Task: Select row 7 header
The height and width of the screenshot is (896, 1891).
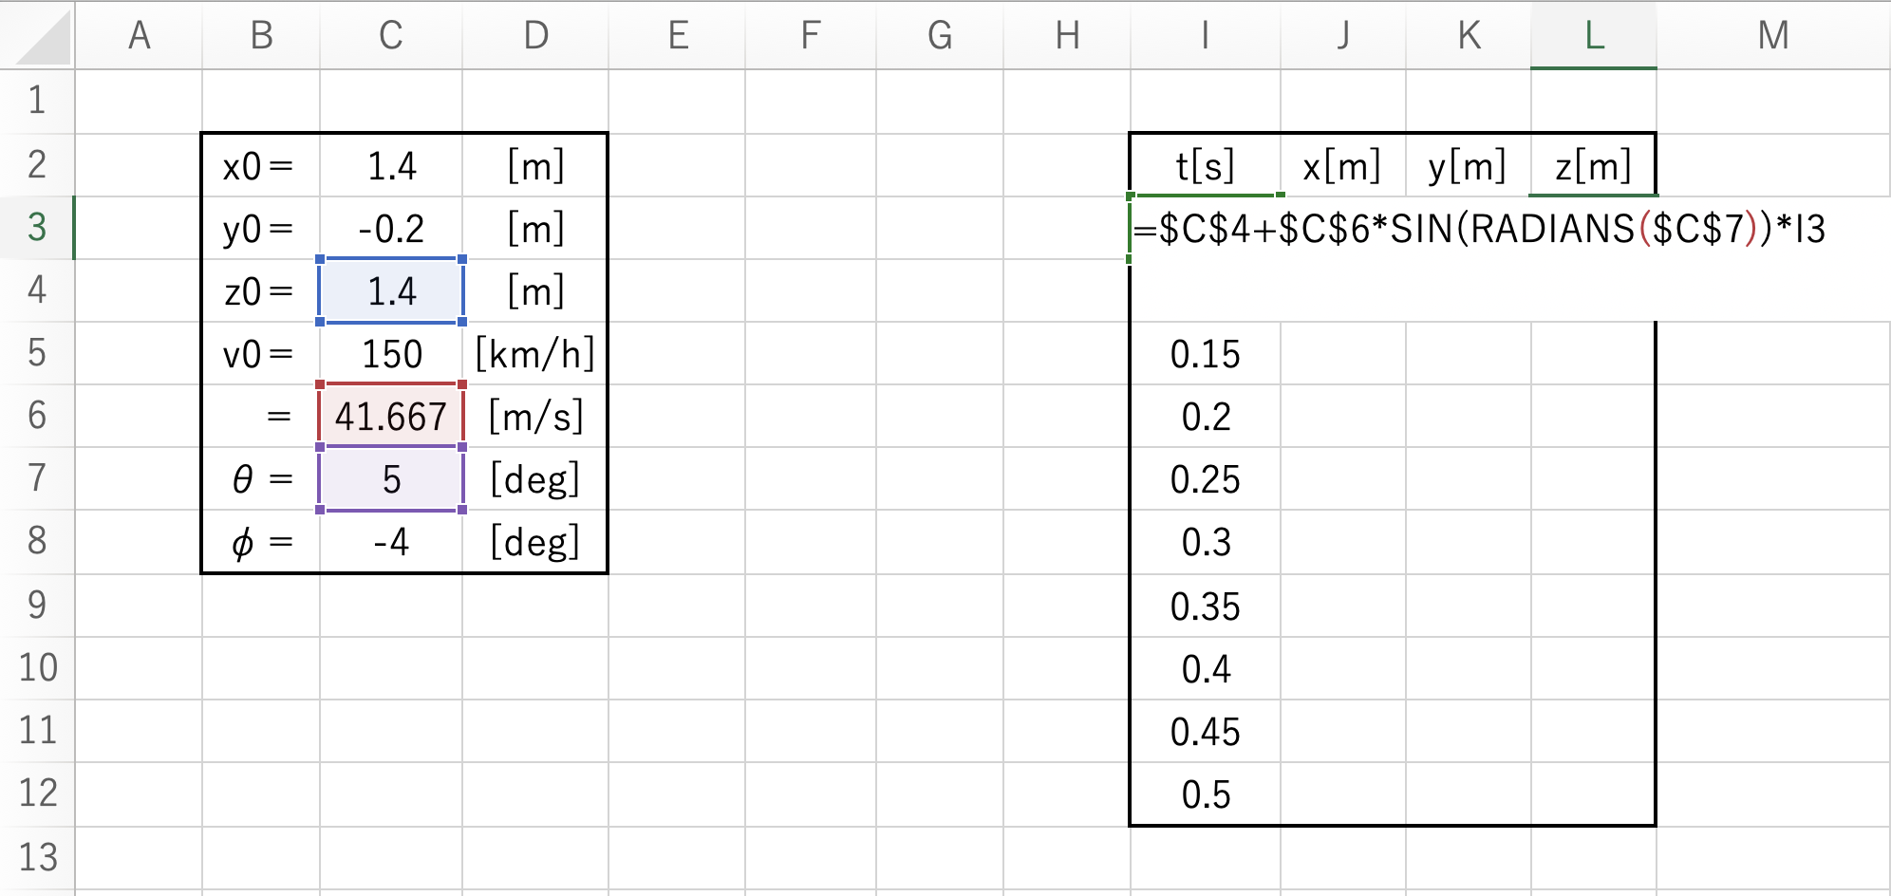Action: 37,477
